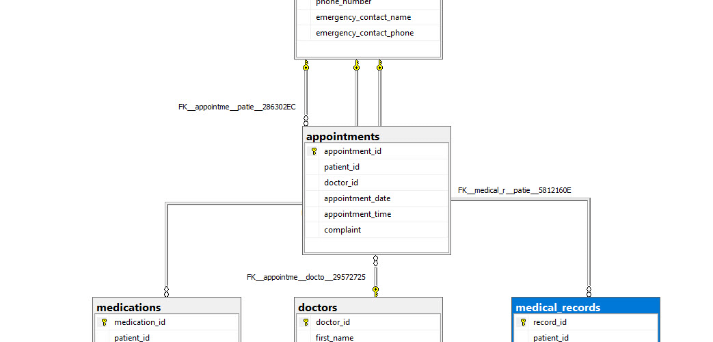The height and width of the screenshot is (342, 713).
Task: Click the FK__appointme__patie__286302EC relationship label
Action: tap(237, 107)
